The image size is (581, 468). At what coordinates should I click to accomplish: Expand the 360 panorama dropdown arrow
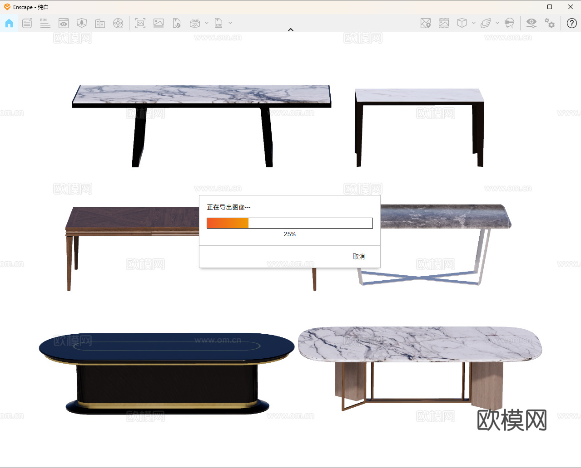(207, 23)
